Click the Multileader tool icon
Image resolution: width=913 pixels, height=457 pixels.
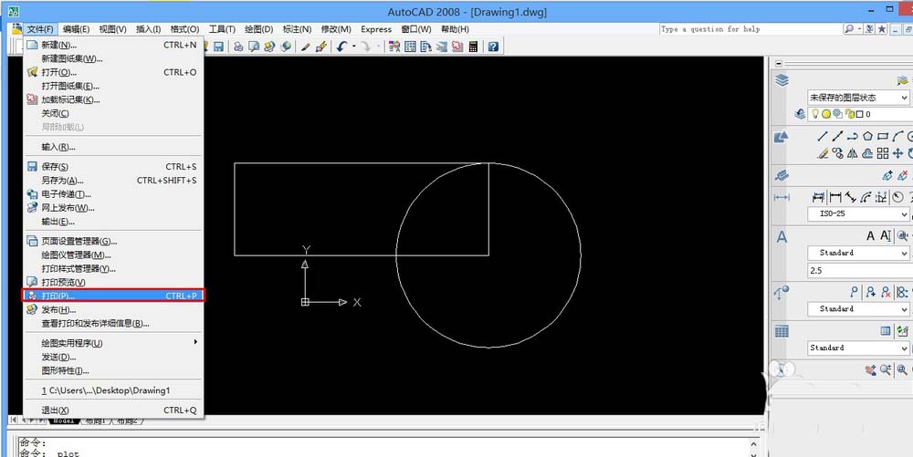point(855,292)
